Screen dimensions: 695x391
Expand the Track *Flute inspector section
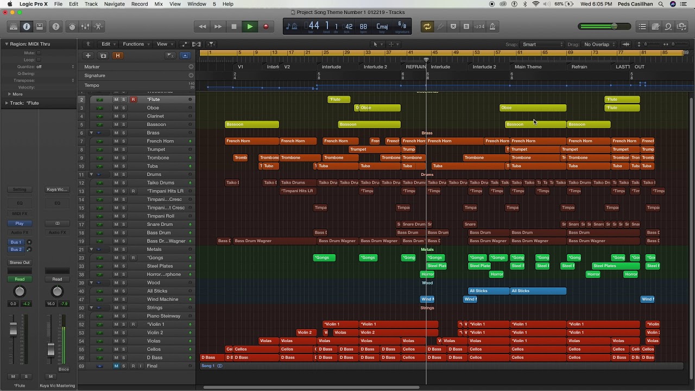[x=7, y=103]
